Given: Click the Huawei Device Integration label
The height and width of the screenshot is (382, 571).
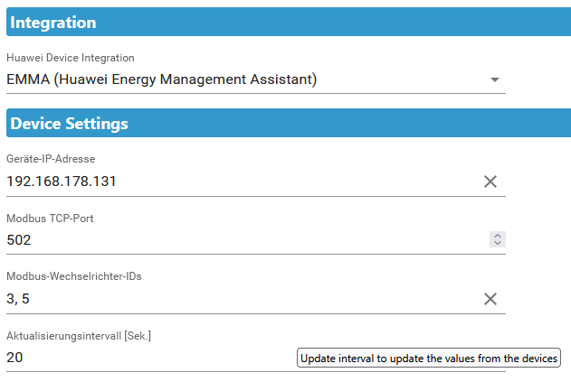Looking at the screenshot, I should (x=70, y=58).
